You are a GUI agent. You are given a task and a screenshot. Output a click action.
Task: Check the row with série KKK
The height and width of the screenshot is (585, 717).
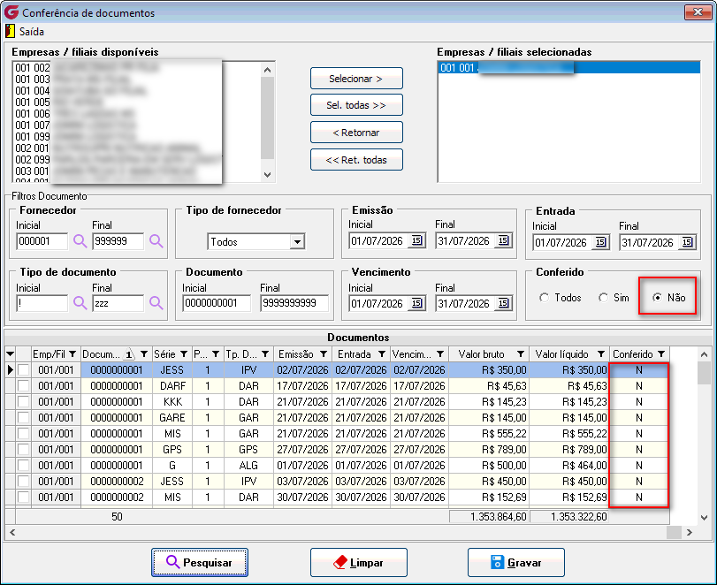[23, 402]
